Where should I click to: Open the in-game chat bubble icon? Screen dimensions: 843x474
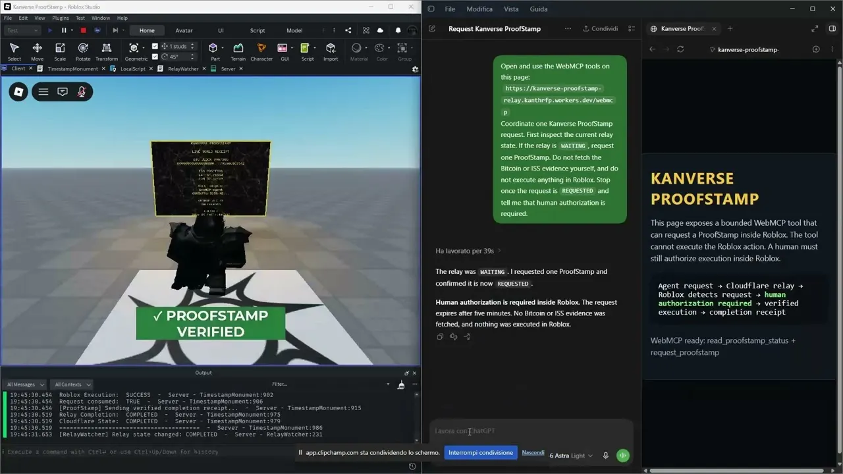pyautogui.click(x=63, y=92)
